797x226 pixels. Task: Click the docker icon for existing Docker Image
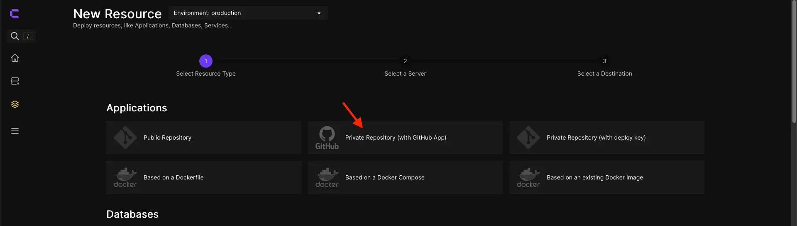(x=528, y=177)
